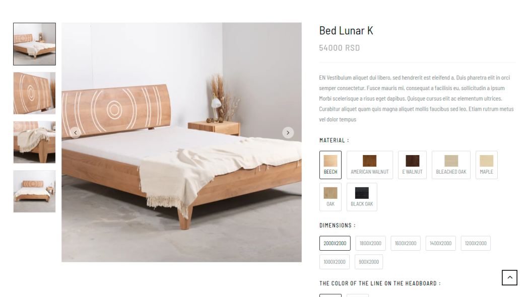Select the 2000X2000 dimension
This screenshot has height=297, width=529.
(335, 243)
